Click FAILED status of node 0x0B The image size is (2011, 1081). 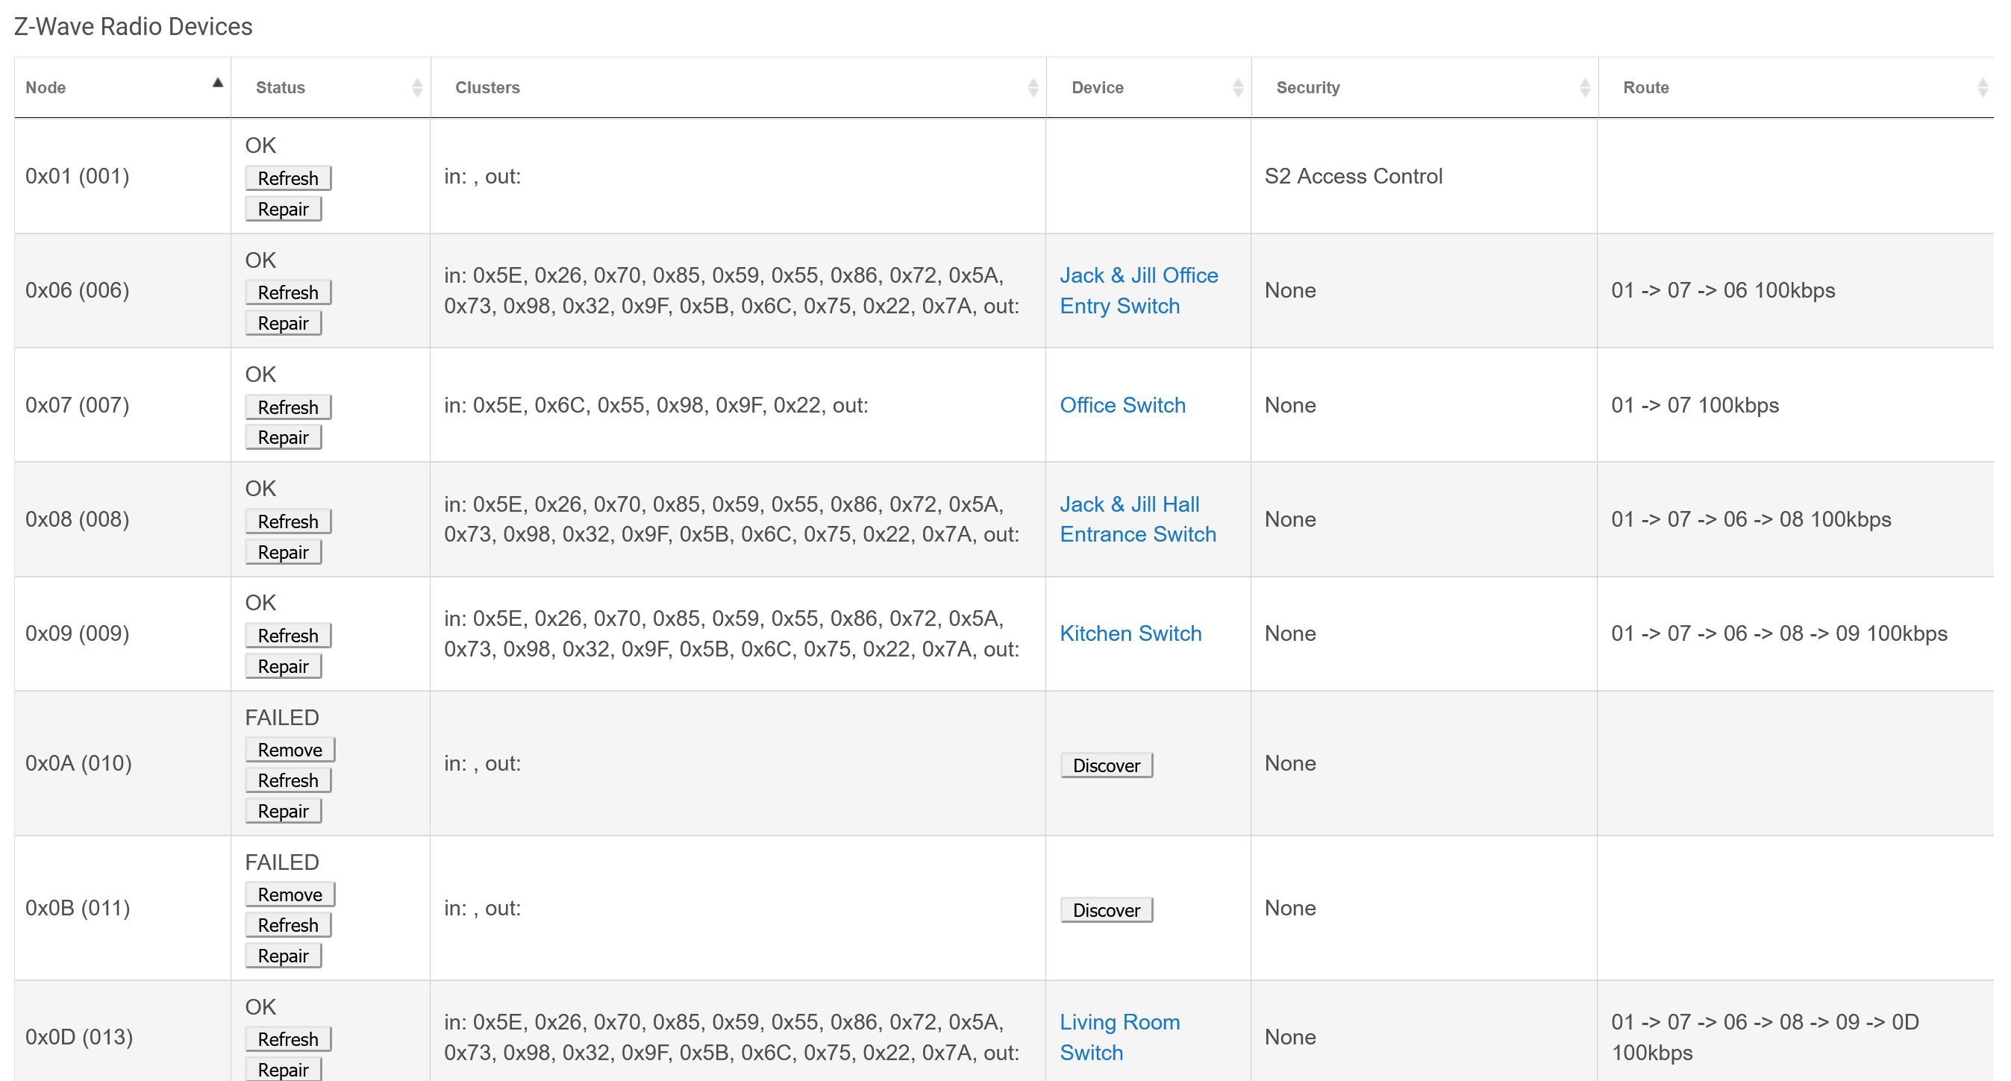coord(282,862)
